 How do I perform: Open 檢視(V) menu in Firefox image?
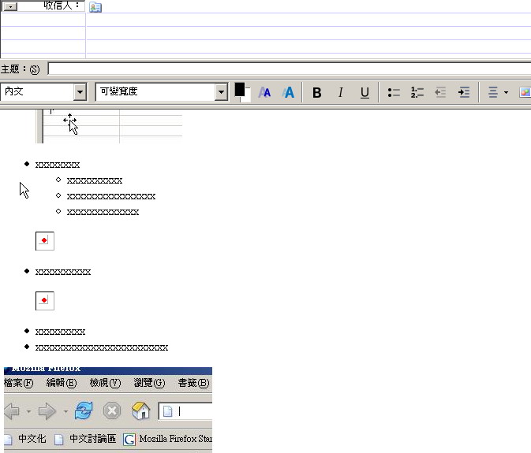pos(105,383)
